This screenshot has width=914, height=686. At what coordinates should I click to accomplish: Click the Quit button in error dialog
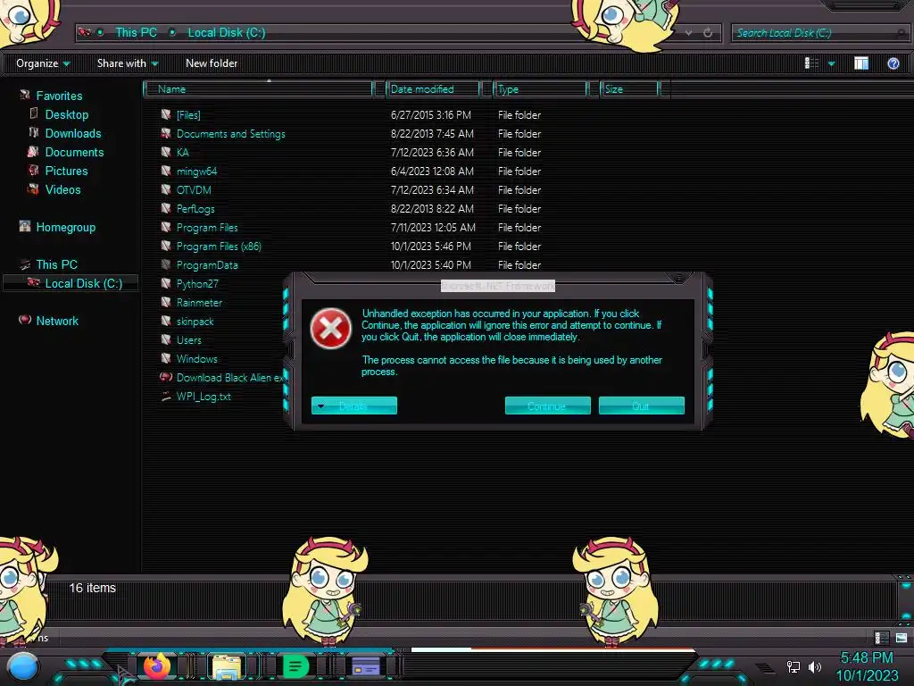click(641, 406)
